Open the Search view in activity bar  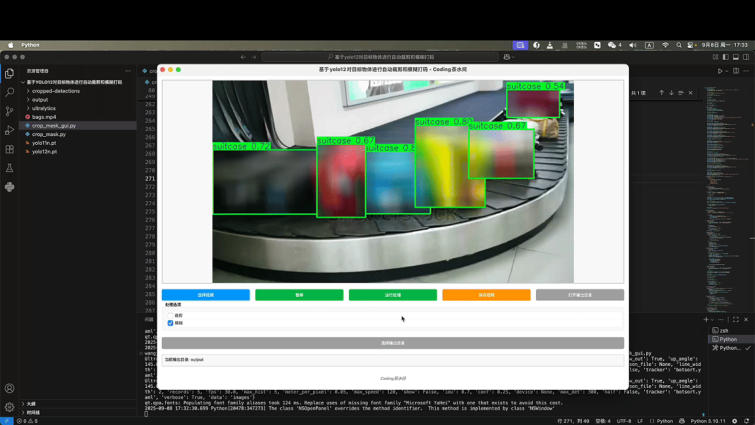coord(9,93)
